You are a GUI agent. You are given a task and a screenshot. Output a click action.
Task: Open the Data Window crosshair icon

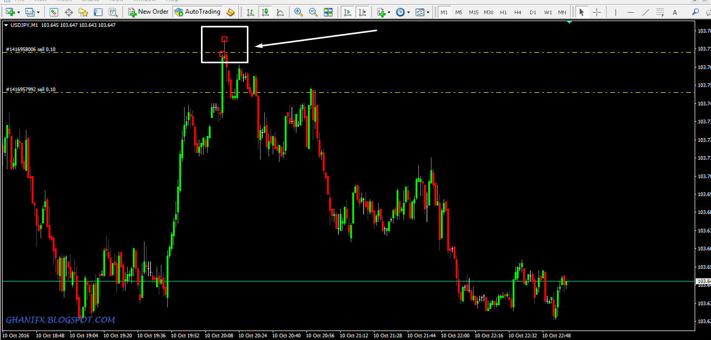click(x=69, y=12)
